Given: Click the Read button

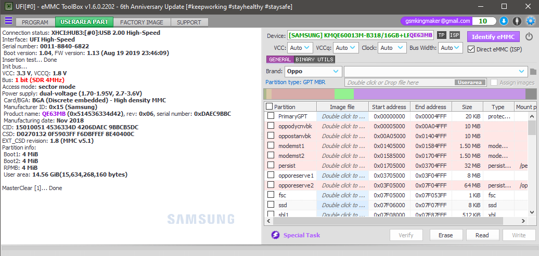Looking at the screenshot, I should coord(482,235).
